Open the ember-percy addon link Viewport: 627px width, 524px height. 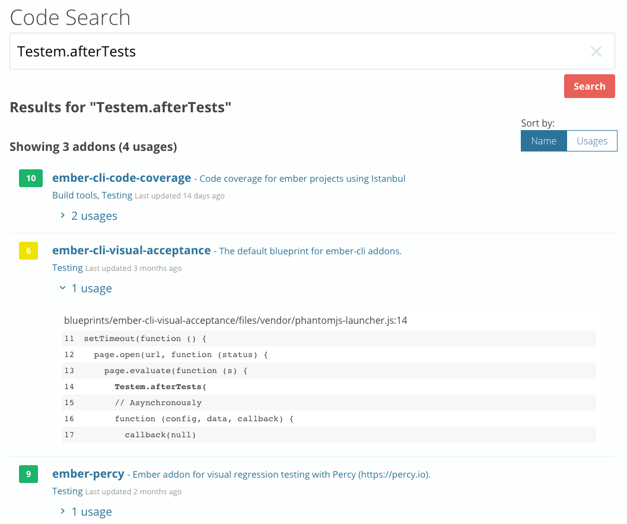[x=88, y=474]
